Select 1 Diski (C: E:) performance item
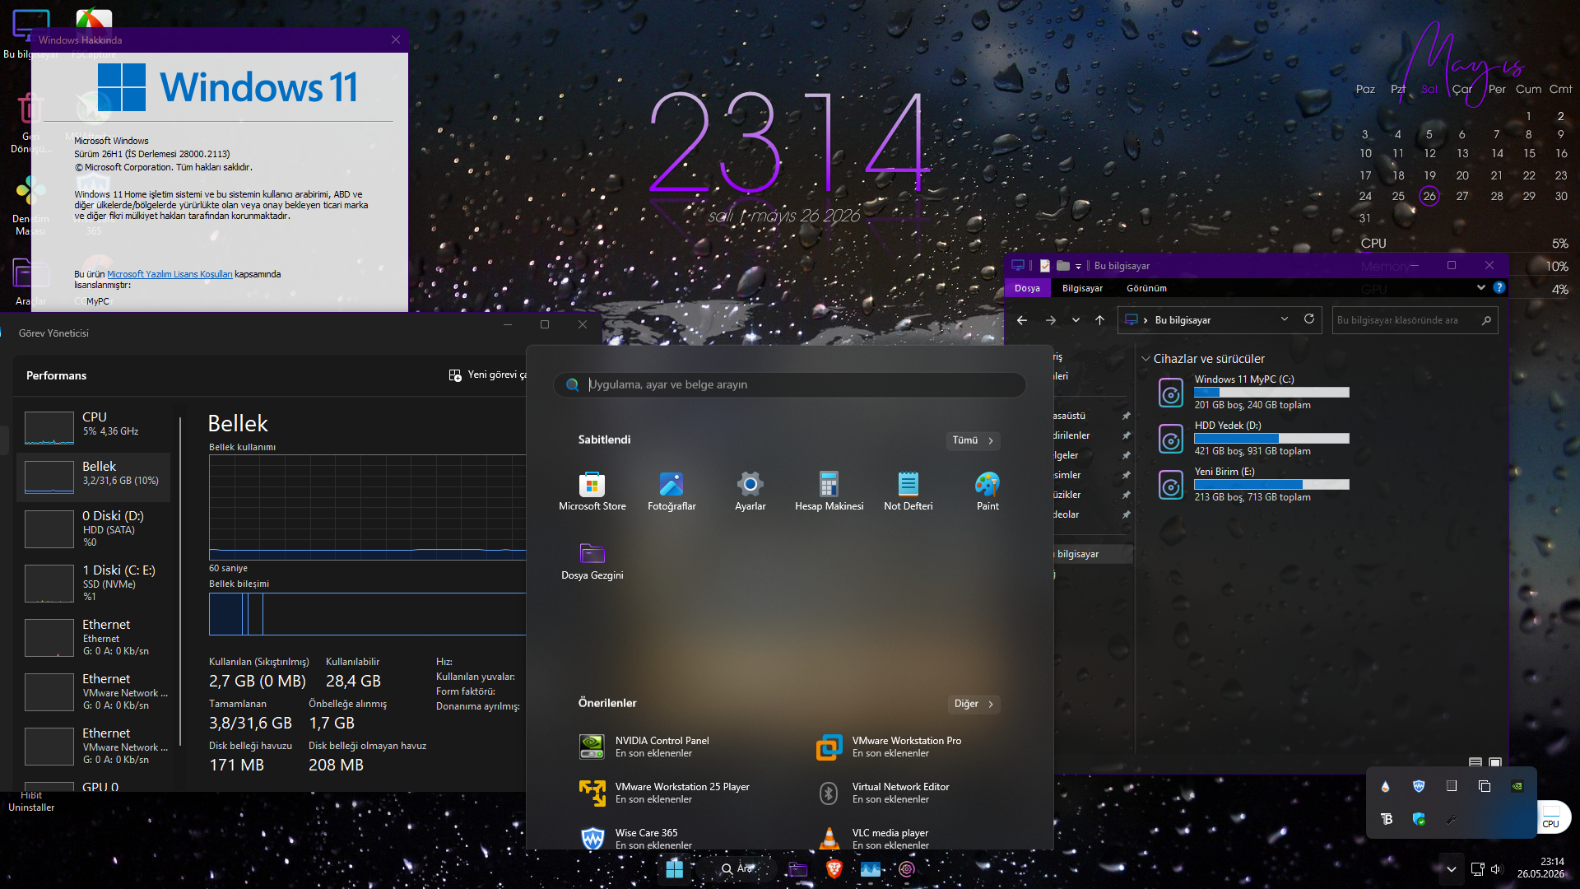The image size is (1580, 889). 94,583
